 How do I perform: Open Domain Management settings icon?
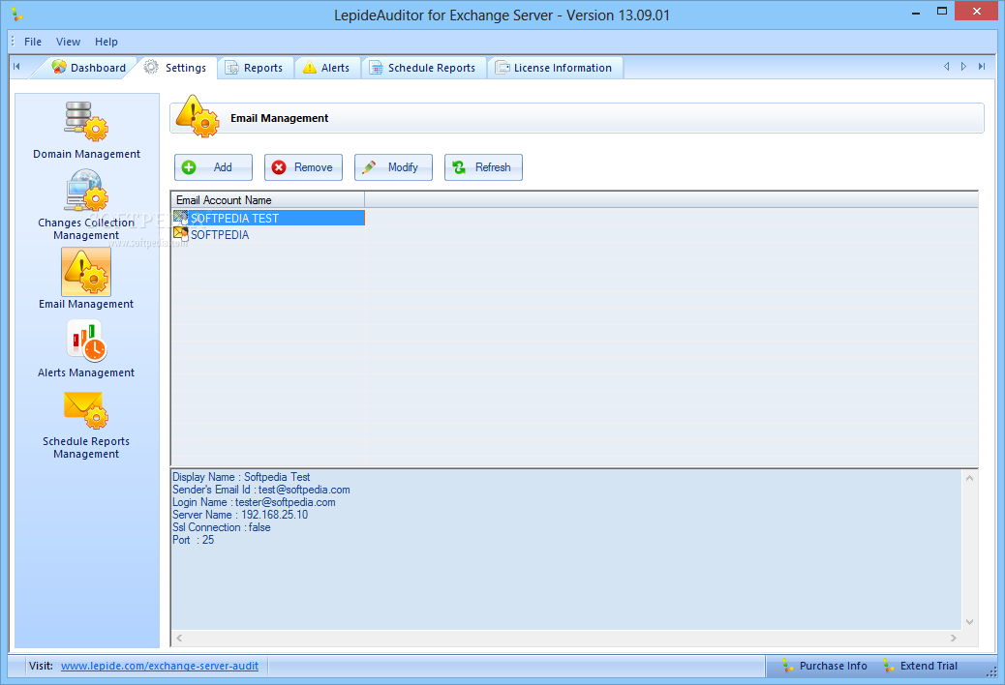coord(86,121)
